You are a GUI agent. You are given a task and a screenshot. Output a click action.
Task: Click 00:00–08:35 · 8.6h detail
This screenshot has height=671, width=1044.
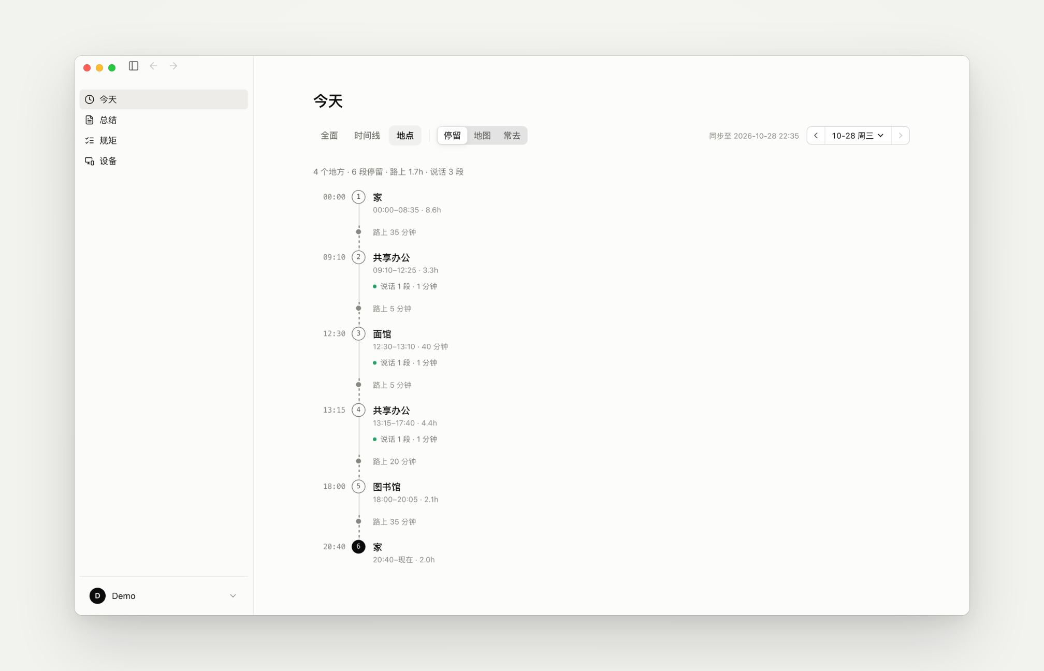pos(407,210)
